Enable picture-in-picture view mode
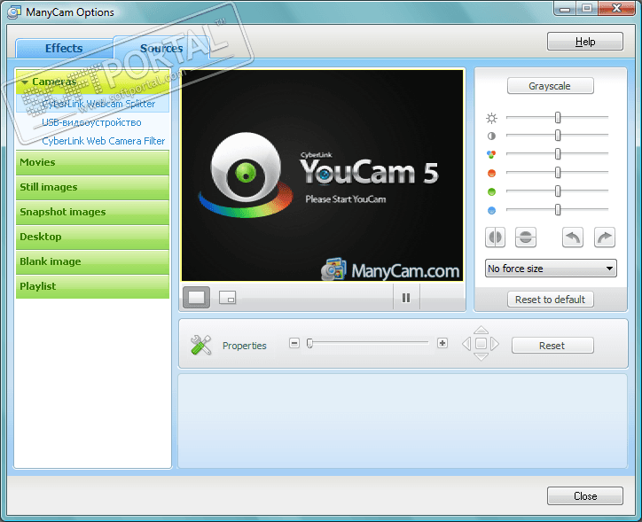This screenshot has height=522, width=642. point(227,298)
